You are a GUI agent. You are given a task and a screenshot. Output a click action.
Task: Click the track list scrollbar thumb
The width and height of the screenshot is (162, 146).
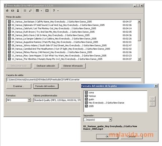tap(139, 32)
